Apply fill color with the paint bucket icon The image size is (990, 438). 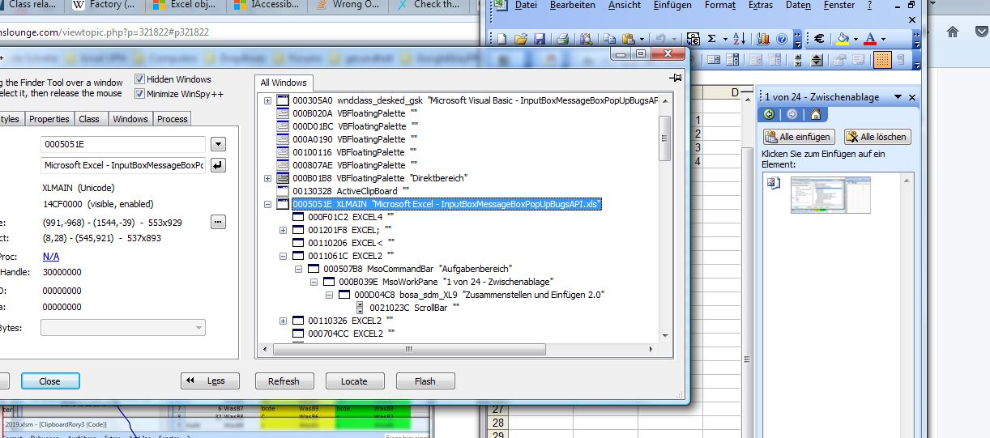[843, 39]
